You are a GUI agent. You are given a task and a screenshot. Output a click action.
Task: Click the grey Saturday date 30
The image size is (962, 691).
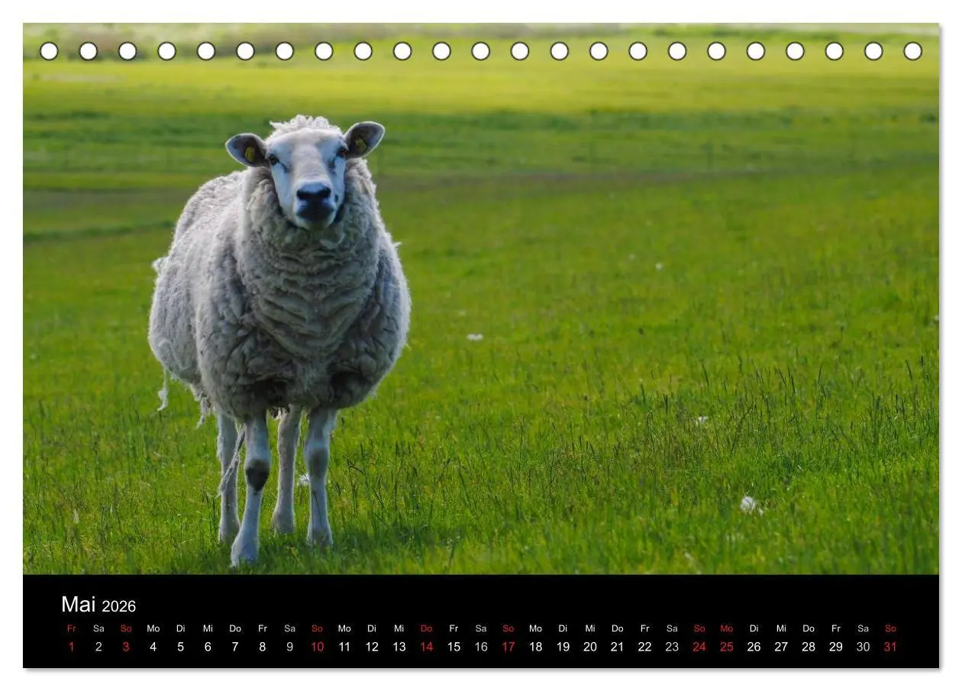coord(863,647)
